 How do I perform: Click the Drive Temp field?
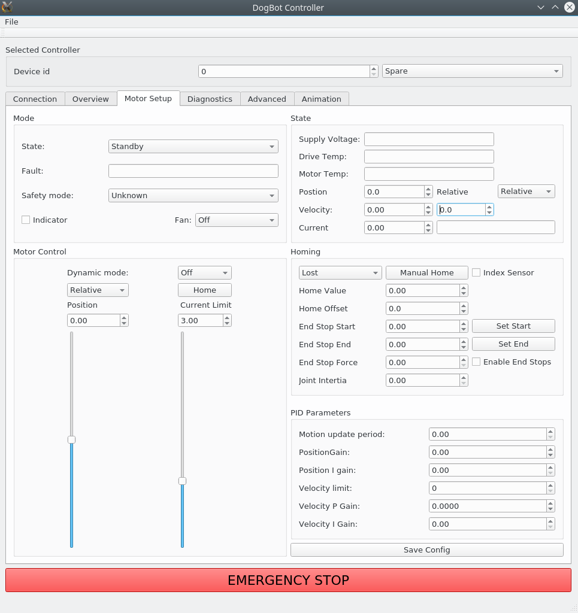click(x=429, y=157)
